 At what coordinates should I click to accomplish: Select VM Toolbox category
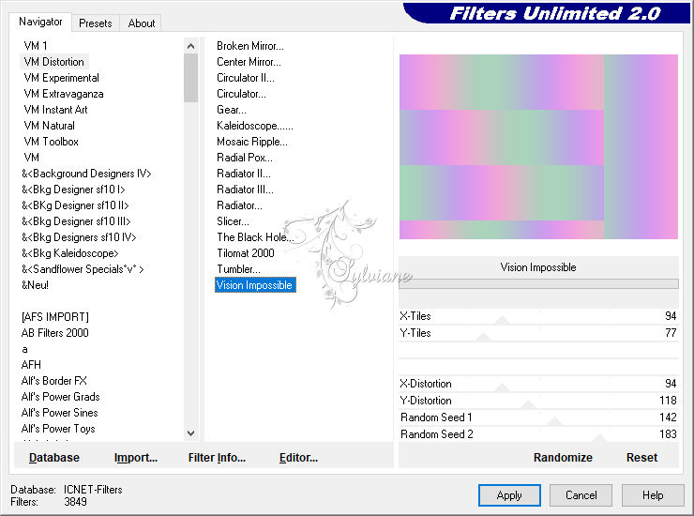(x=52, y=142)
